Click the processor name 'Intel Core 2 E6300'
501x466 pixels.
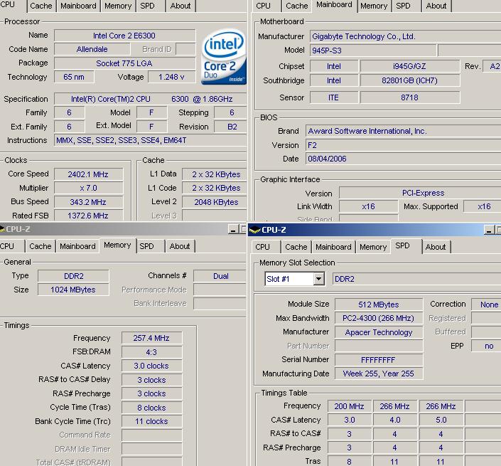(124, 36)
